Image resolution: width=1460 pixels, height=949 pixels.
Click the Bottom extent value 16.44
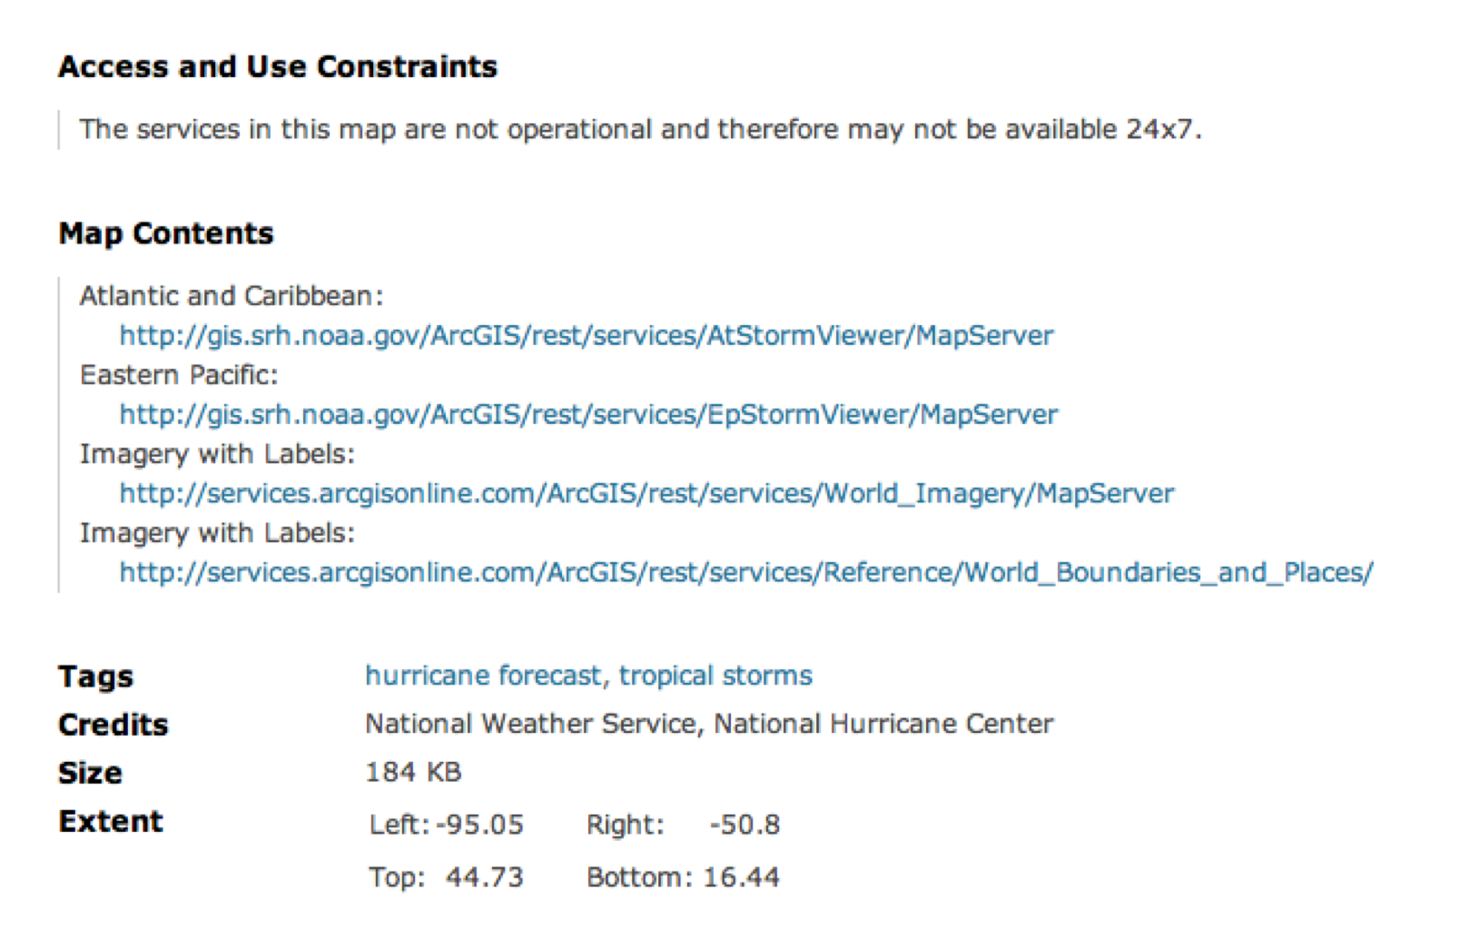click(742, 877)
